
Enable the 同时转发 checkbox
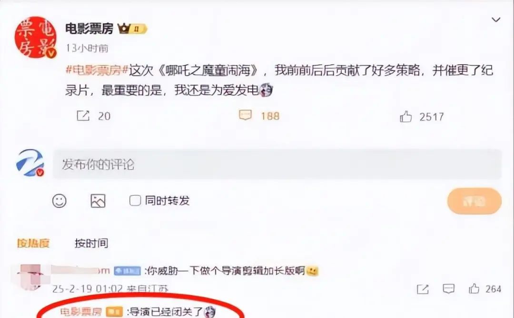point(135,200)
